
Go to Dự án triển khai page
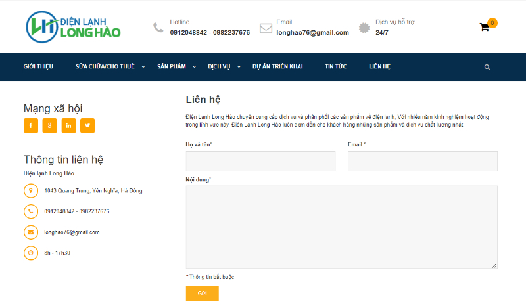coord(277,66)
